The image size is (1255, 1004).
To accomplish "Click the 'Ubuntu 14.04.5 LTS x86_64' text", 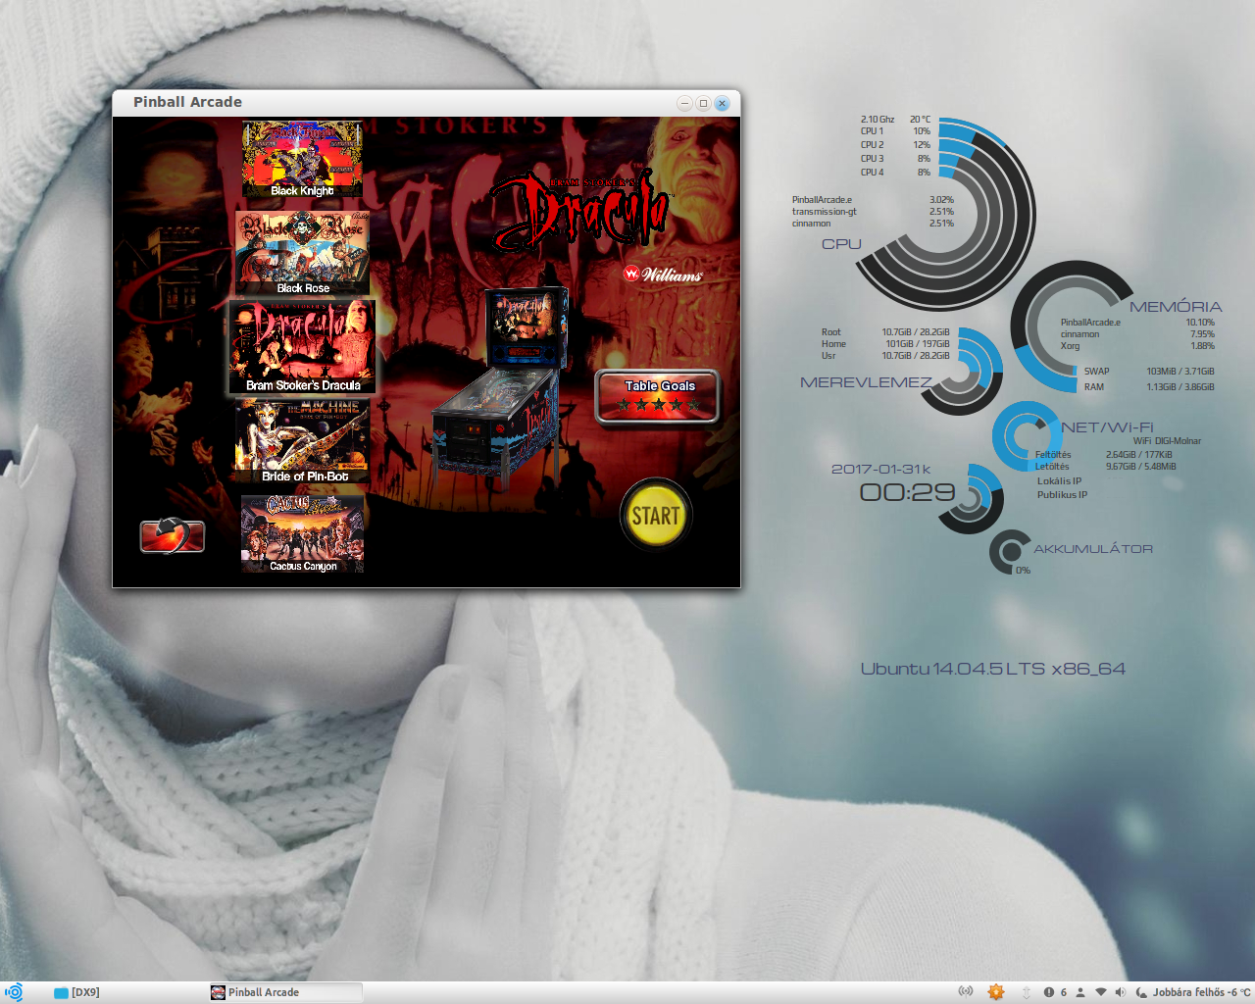I will tap(993, 669).
